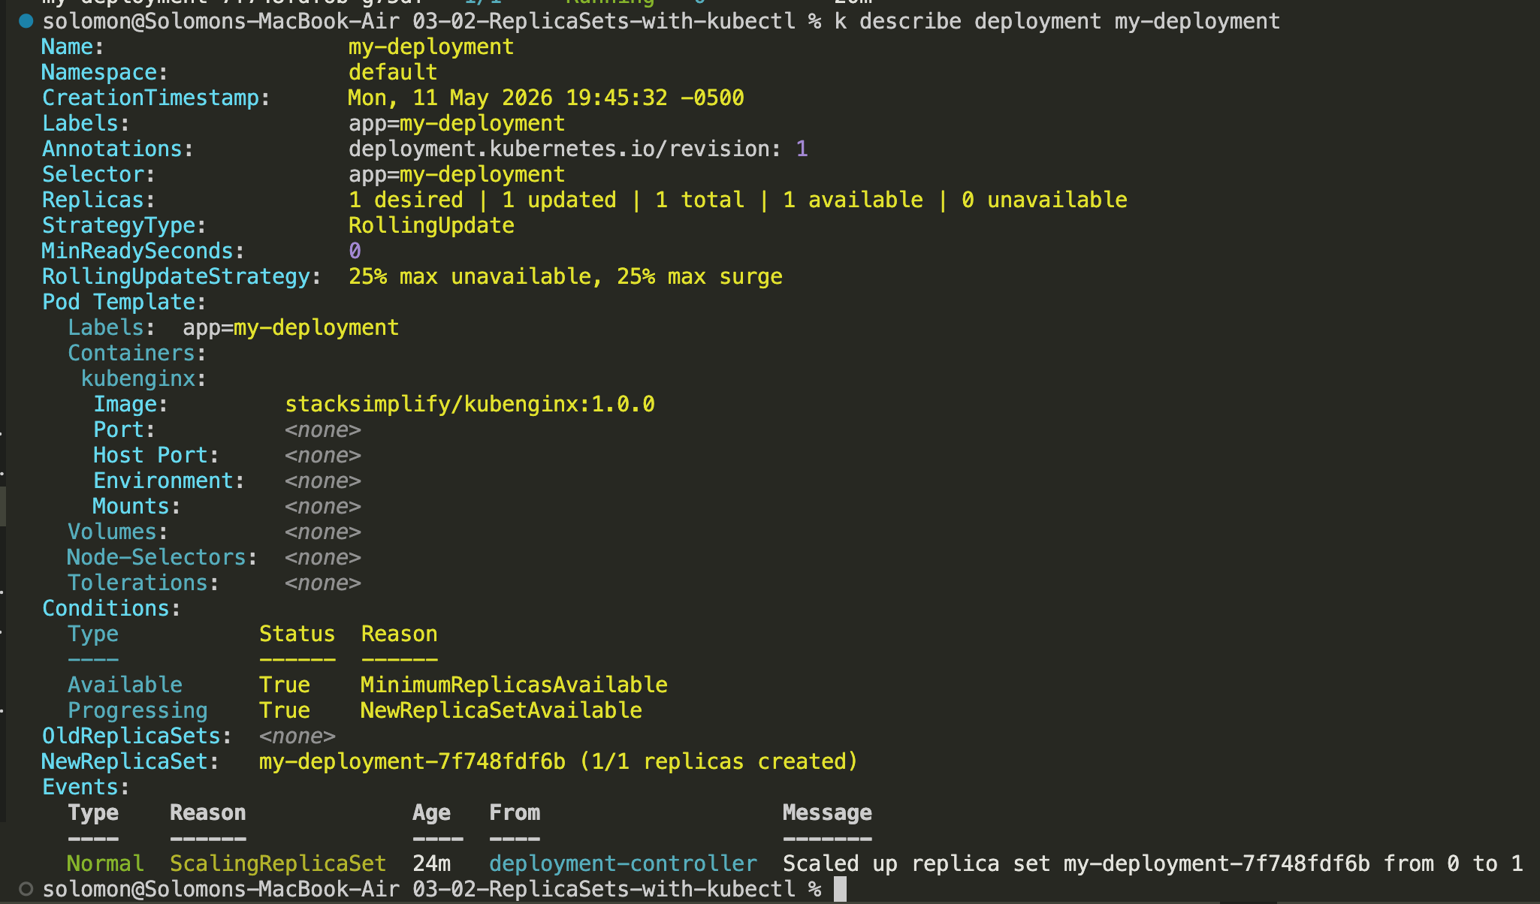Image resolution: width=1540 pixels, height=904 pixels.
Task: Click the event source 'deployment-controller'
Action: pos(623,863)
